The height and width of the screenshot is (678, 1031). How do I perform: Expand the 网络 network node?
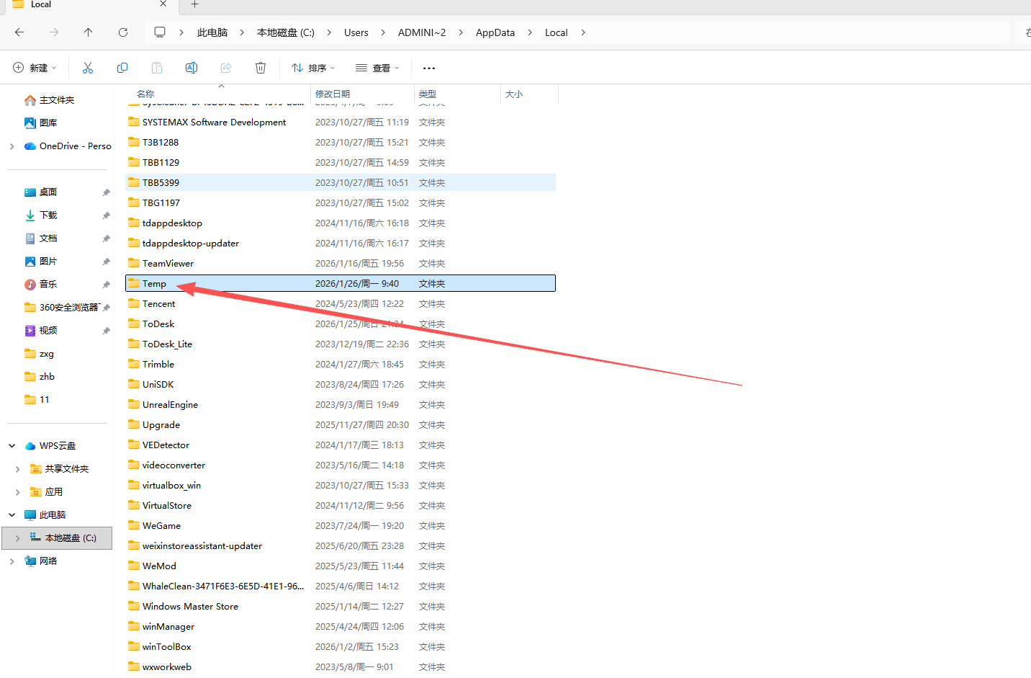point(12,561)
